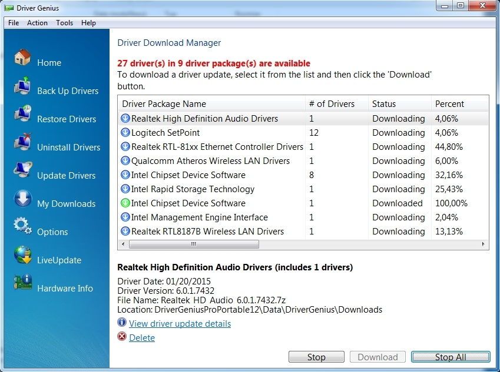Click the red X delete icon
The image size is (500, 372).
click(122, 336)
